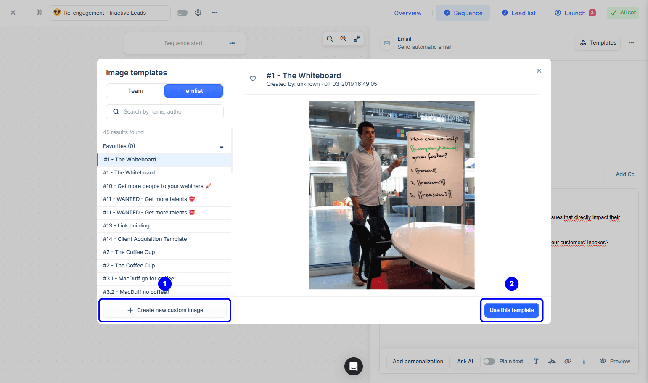Open the editor vertical dots menu
Viewport: 648px width, 383px height.
click(584, 361)
